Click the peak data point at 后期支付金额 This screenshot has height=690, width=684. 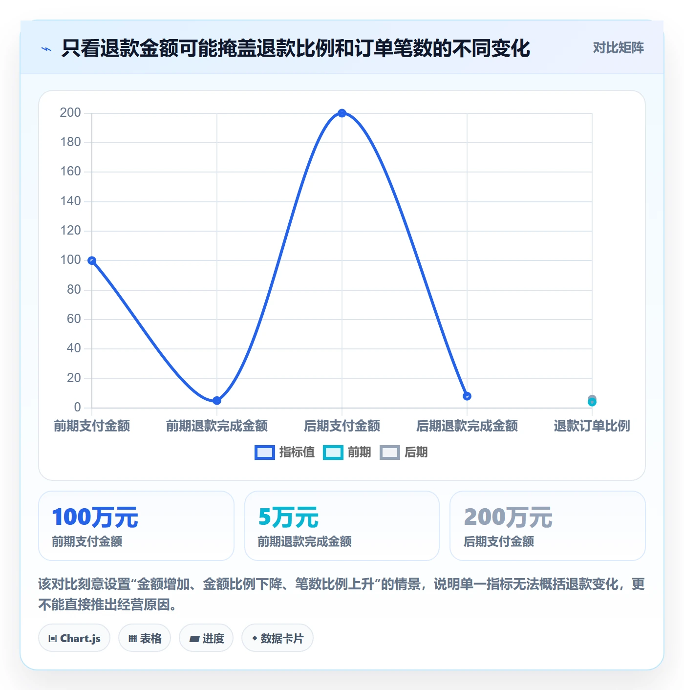(x=342, y=113)
